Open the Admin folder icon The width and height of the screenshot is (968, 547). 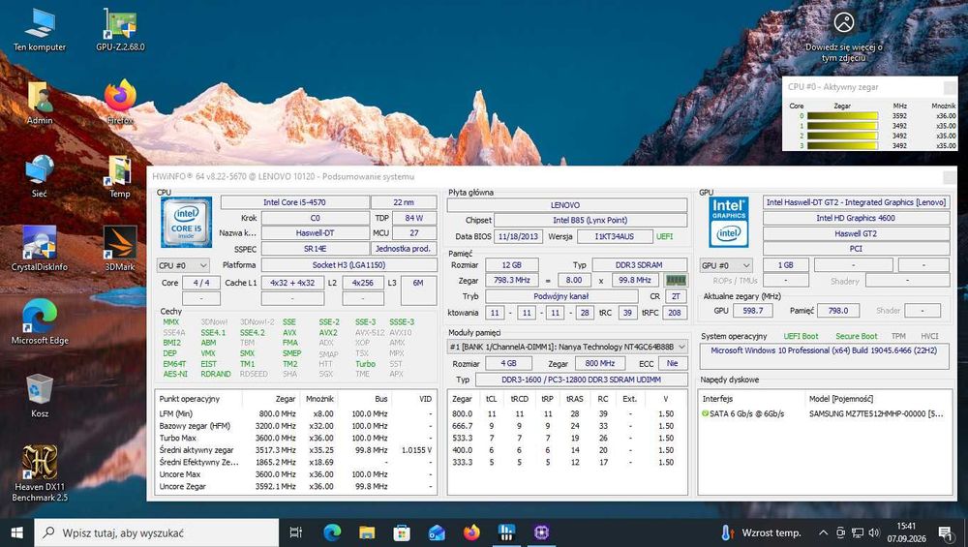pos(40,103)
